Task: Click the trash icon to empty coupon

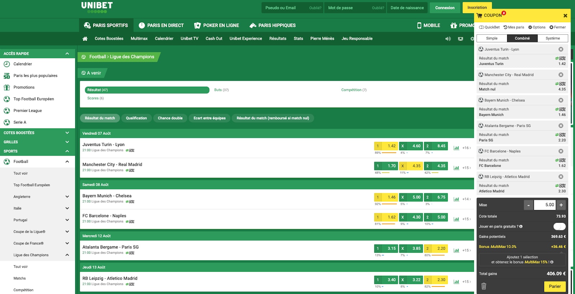Action: pos(484,286)
